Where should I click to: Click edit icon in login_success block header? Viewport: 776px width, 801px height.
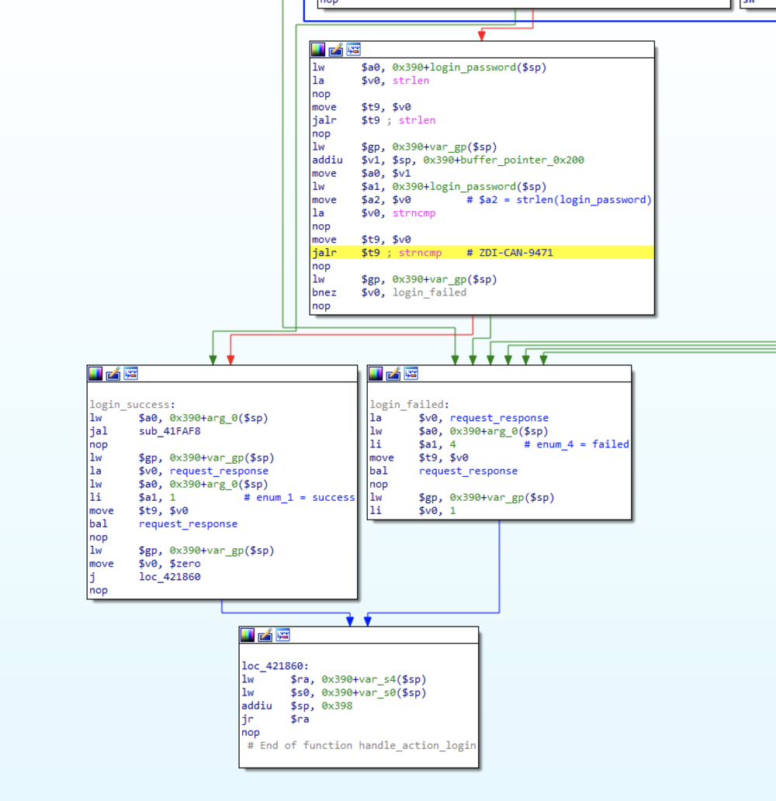tap(113, 374)
